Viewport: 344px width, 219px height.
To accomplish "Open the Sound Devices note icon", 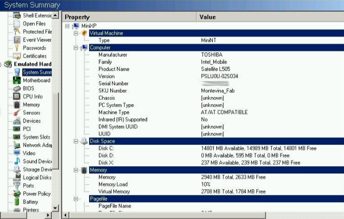I will click(17, 161).
